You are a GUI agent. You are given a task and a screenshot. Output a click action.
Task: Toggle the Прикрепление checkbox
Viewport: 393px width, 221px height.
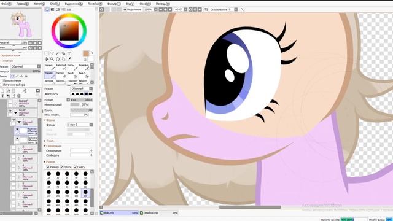(1, 80)
